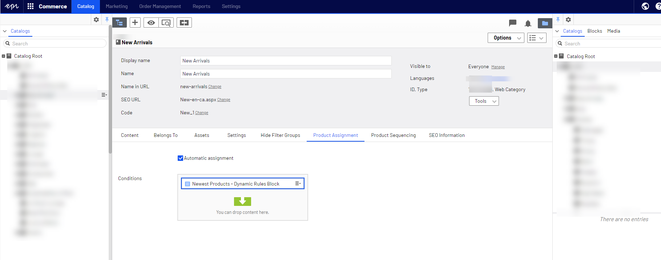661x260 pixels.
Task: Click the Manage link beside Everyone
Action: coord(498,67)
